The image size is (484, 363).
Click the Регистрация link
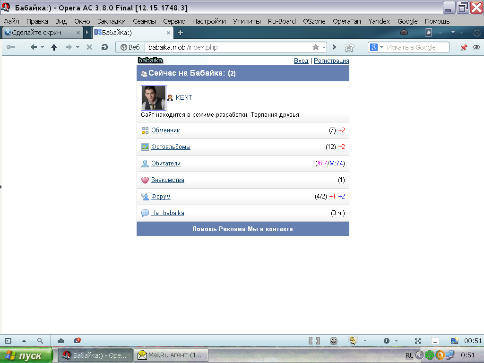(331, 61)
